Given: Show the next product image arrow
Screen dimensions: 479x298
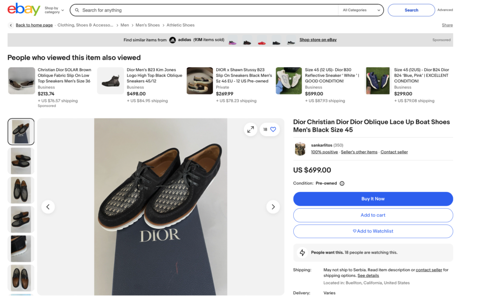Looking at the screenshot, I should click(x=273, y=207).
